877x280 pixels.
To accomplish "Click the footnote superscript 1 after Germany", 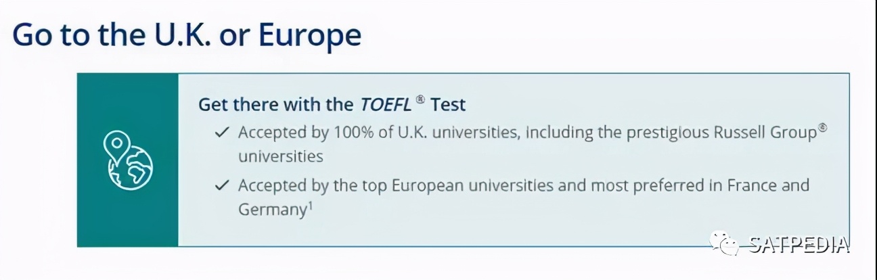I will point(310,205).
